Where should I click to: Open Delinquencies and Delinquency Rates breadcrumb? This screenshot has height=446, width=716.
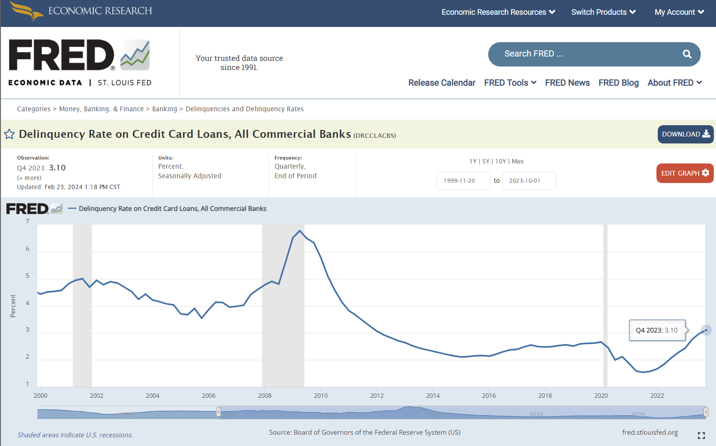click(245, 109)
